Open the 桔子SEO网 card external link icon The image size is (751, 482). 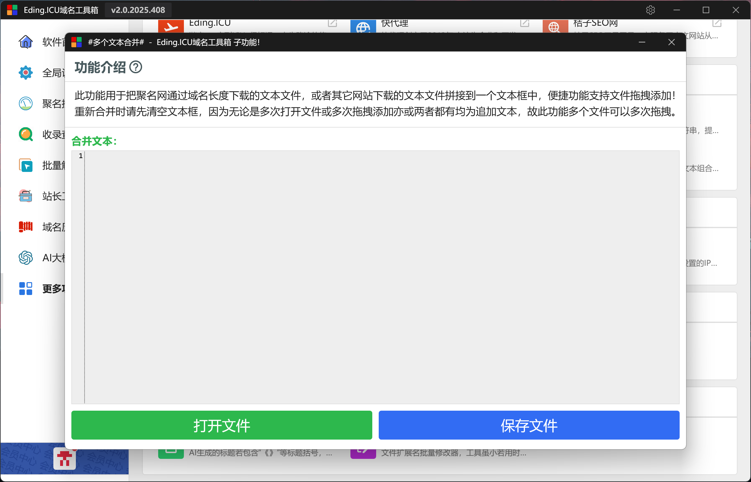coord(717,23)
